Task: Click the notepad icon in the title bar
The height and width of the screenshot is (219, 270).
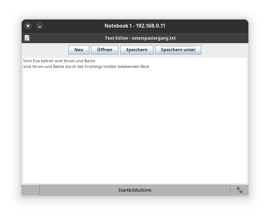Action: point(27,38)
